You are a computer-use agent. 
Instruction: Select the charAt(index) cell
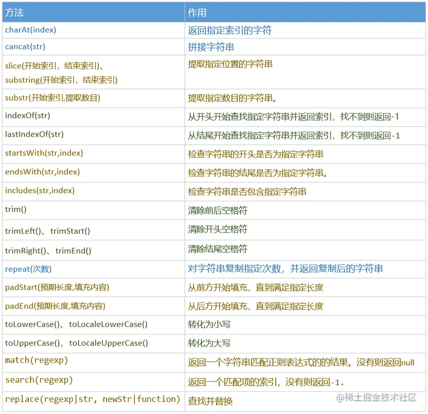(x=93, y=30)
